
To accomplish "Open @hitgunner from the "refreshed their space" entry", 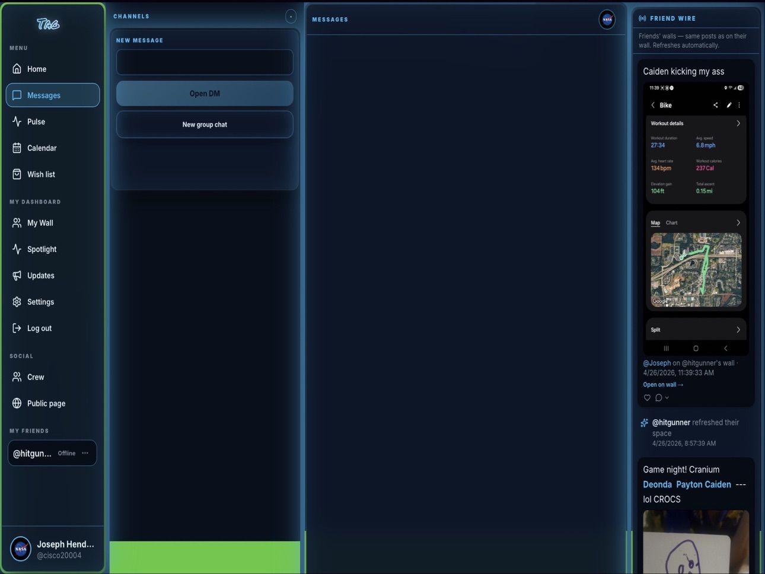I will 671,423.
